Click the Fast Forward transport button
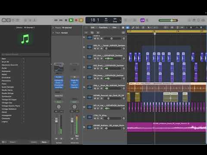 coord(61,20)
